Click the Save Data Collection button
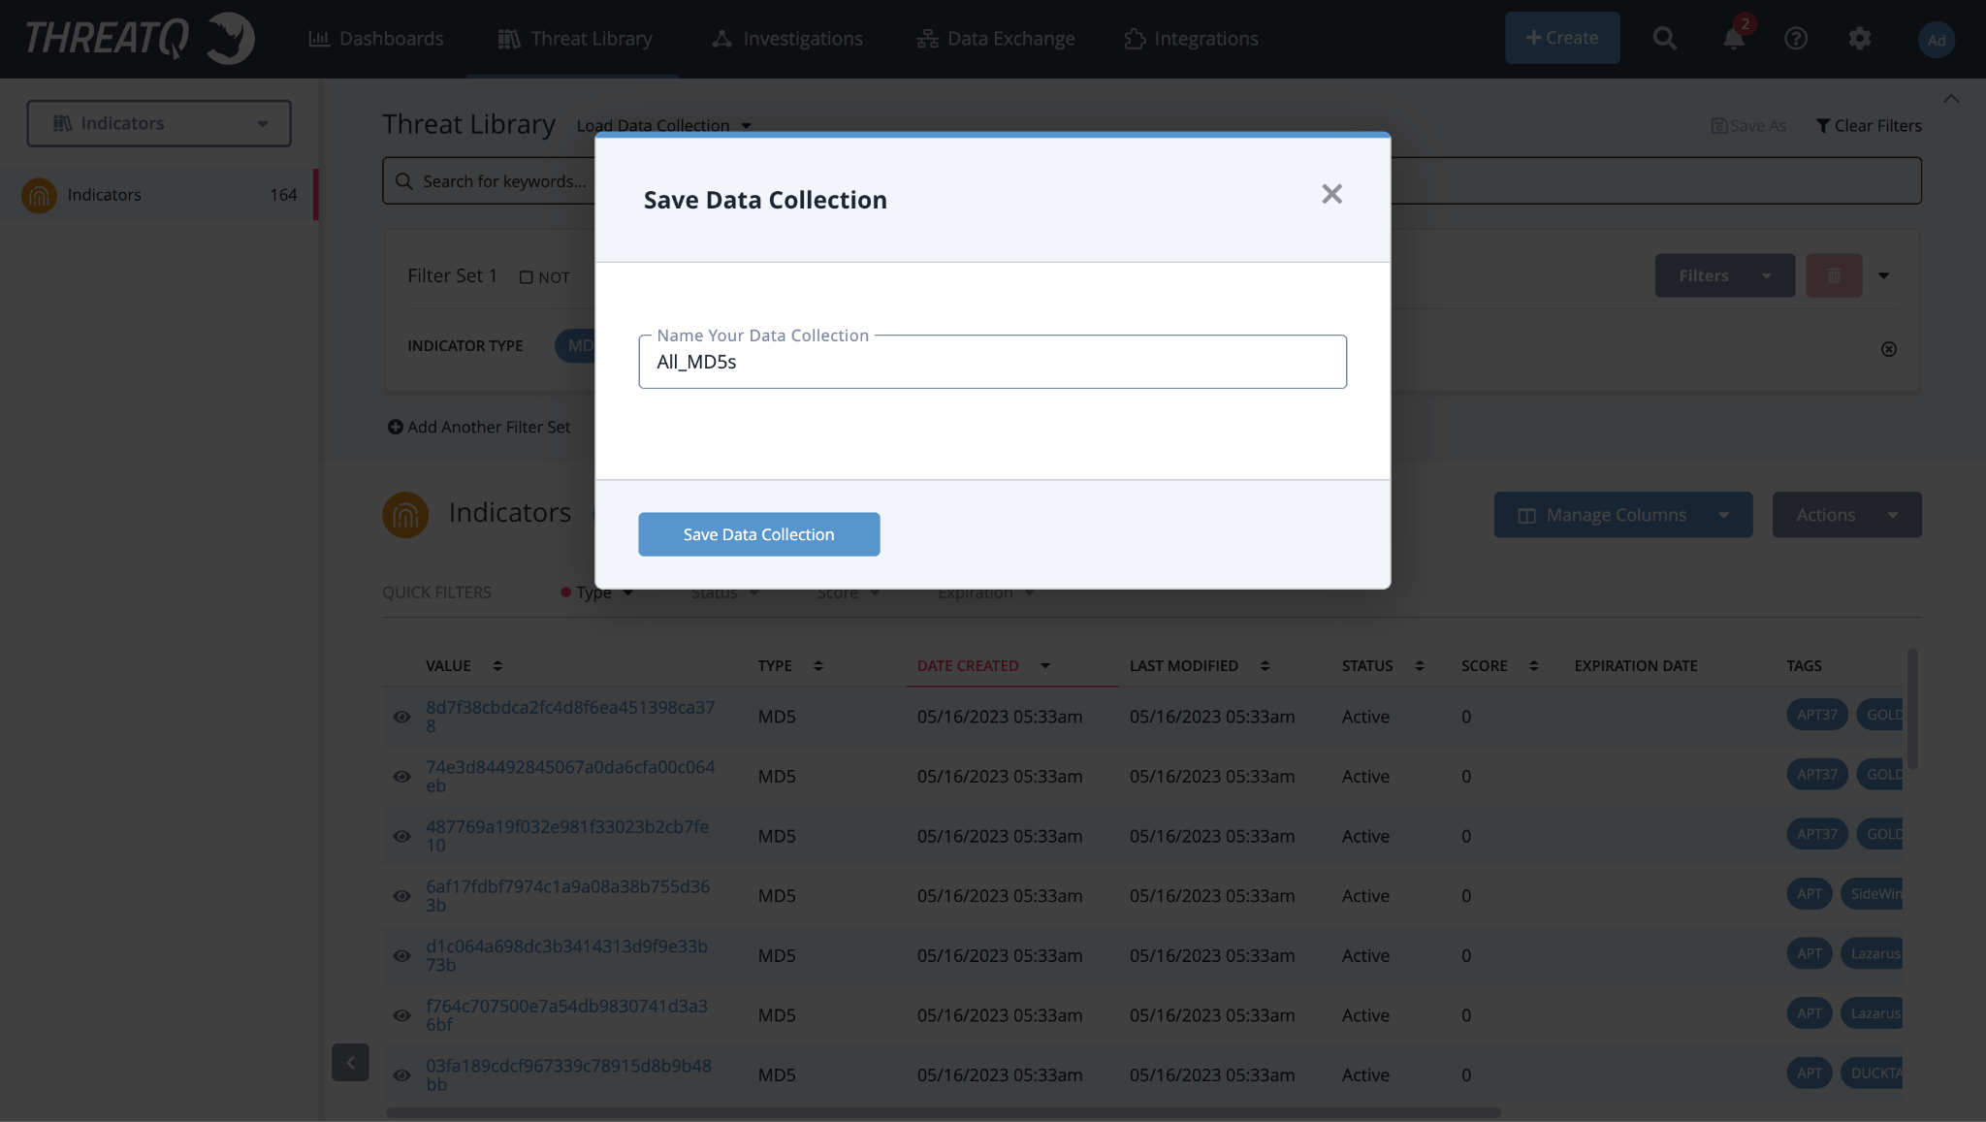Image resolution: width=1986 pixels, height=1122 pixels. [758, 534]
